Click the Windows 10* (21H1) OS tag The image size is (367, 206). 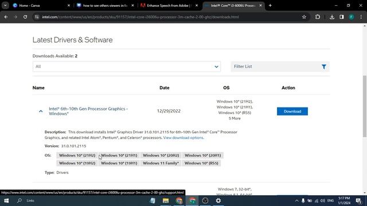pos(119,155)
